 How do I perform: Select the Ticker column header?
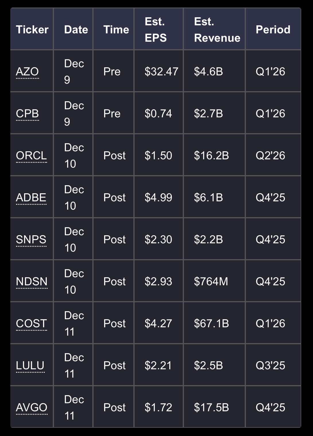32,29
